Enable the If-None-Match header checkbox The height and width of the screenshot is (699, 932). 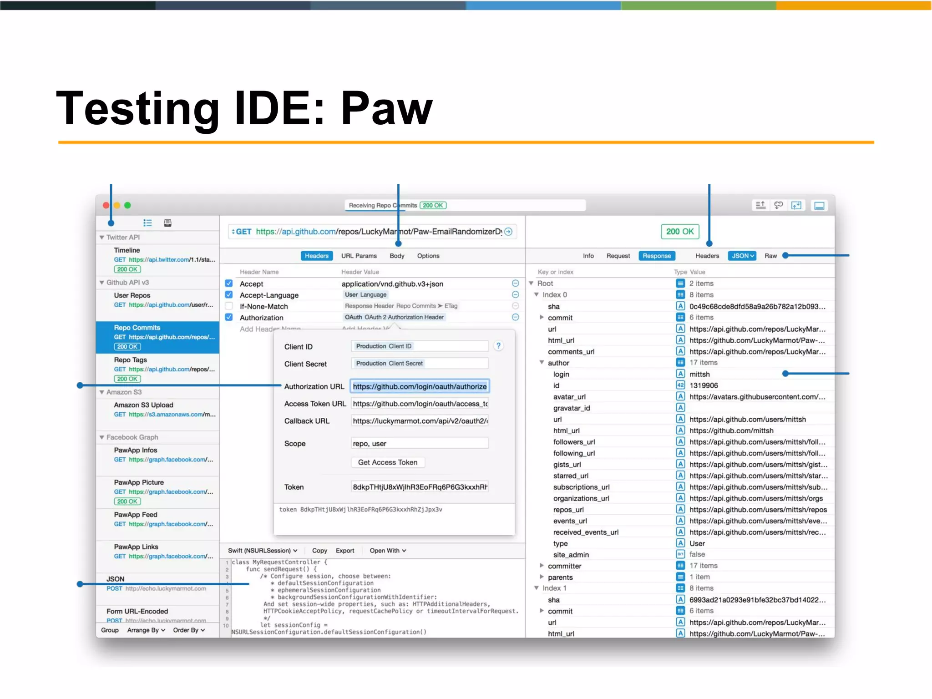229,306
